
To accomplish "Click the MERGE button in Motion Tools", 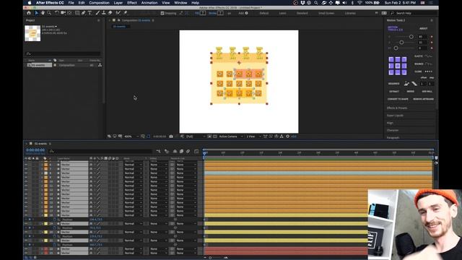I will 411,92.
